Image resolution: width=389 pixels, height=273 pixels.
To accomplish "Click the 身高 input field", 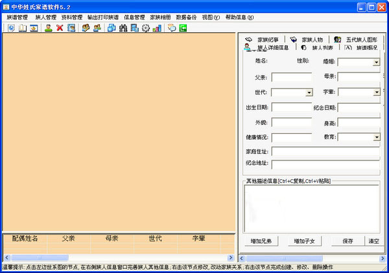I will point(359,123).
